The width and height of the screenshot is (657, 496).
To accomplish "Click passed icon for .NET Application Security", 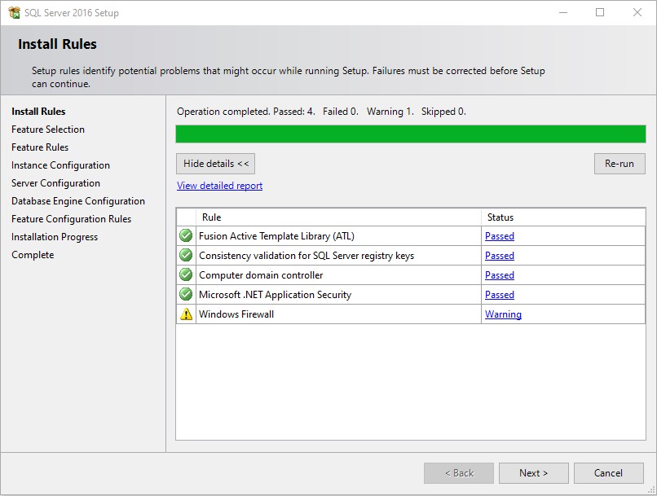I will pos(186,295).
